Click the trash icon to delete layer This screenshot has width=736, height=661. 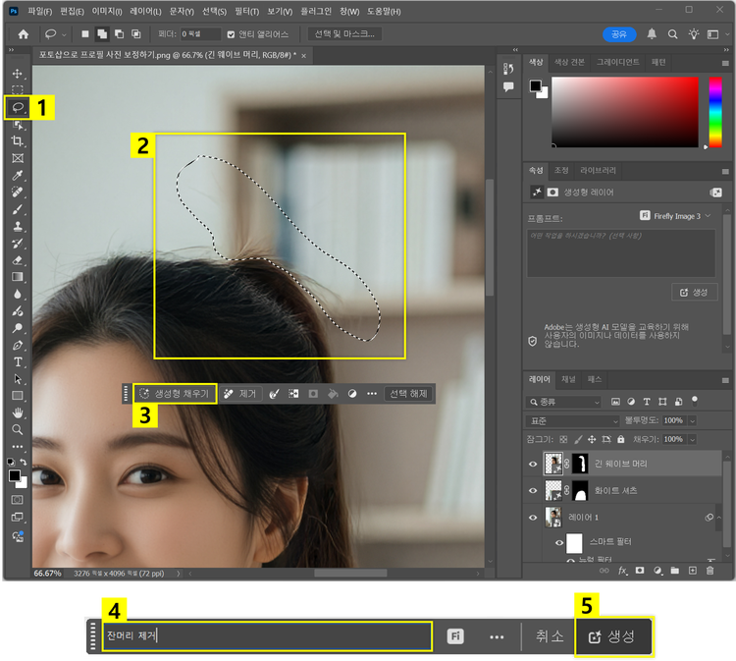710,570
